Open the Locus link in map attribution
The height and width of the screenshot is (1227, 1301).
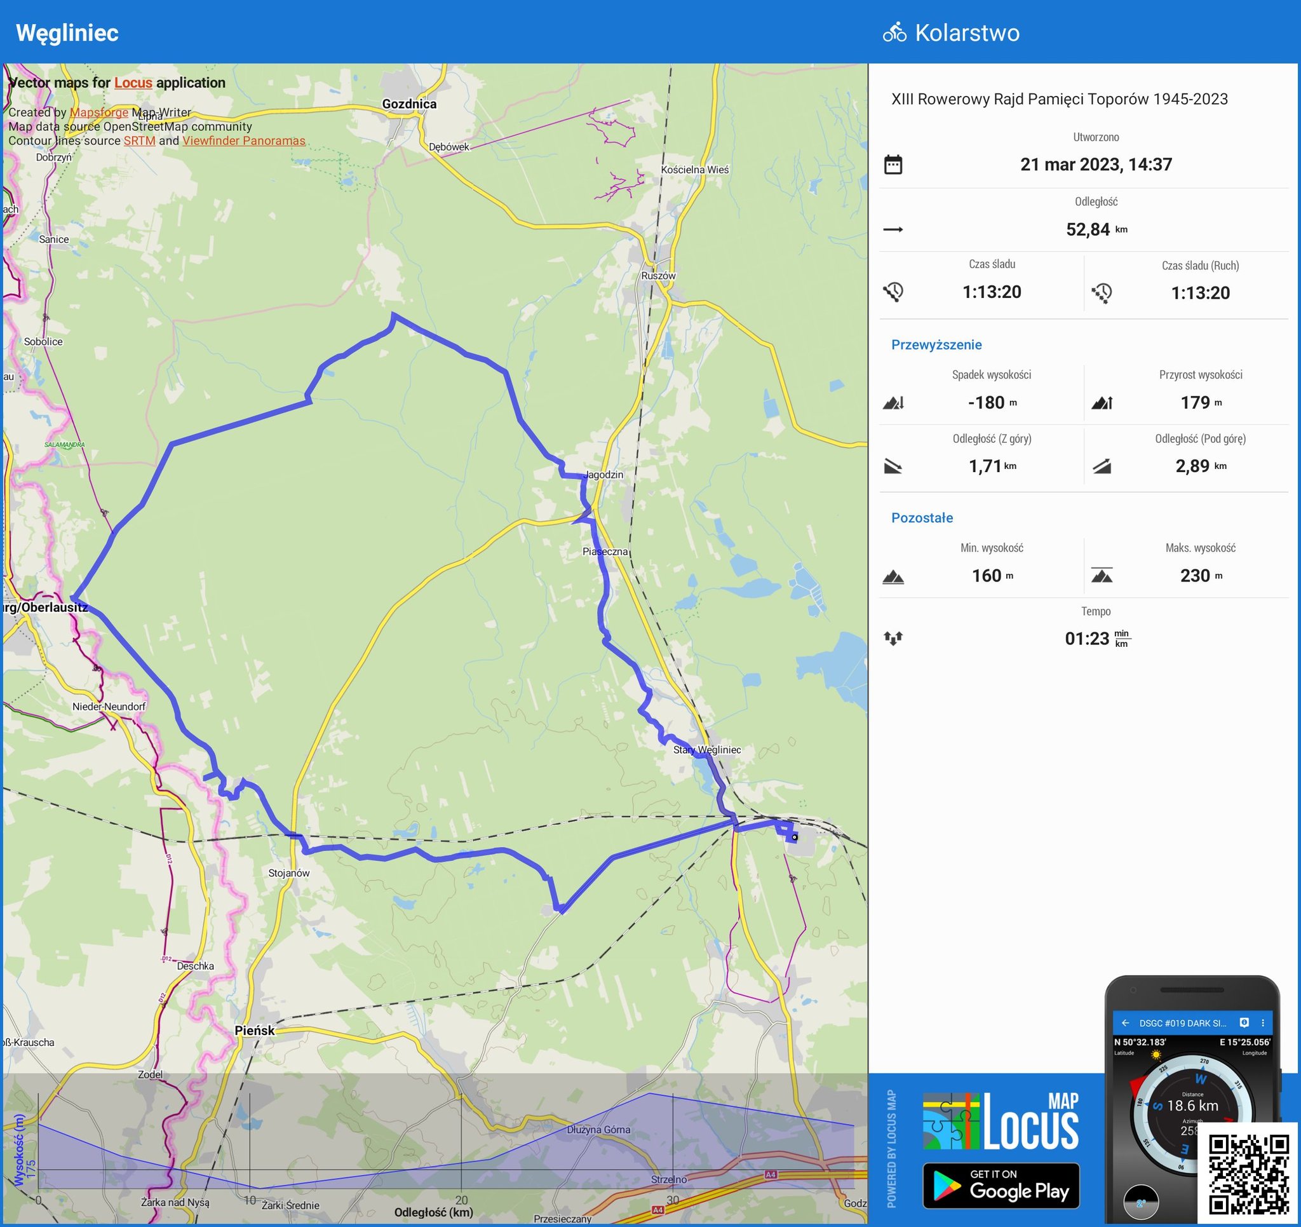coord(131,83)
